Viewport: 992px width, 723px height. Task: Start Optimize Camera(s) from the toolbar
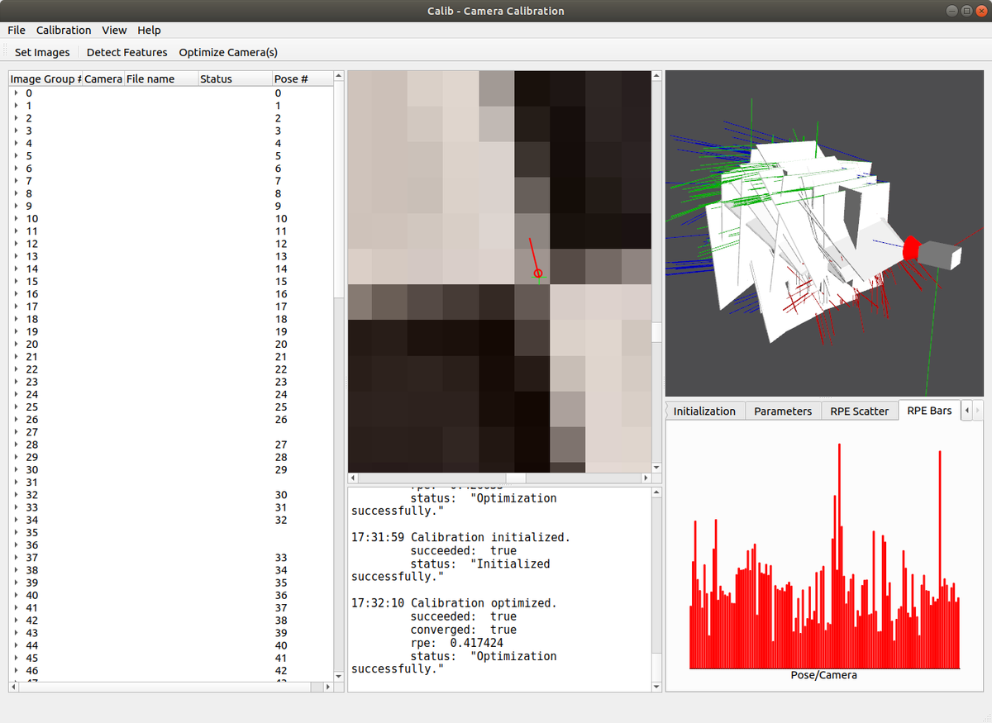click(x=228, y=52)
